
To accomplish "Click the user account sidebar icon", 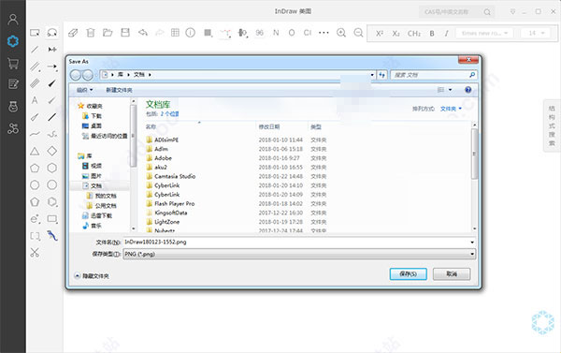I will click(x=13, y=20).
